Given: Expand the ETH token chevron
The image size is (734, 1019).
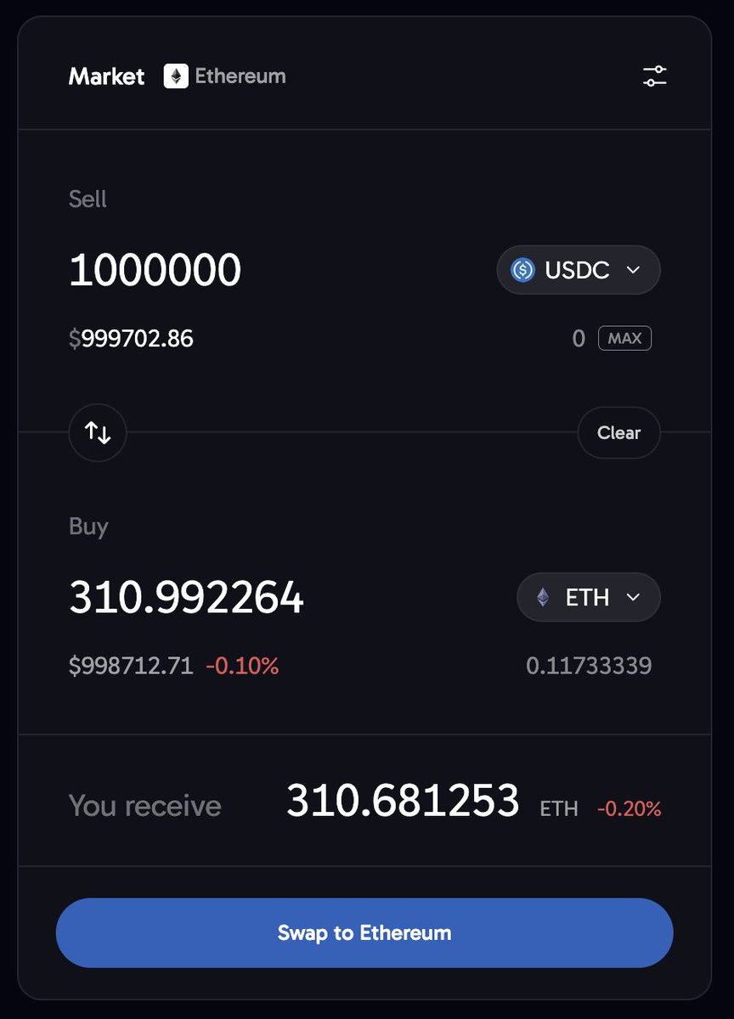Looking at the screenshot, I should (633, 597).
